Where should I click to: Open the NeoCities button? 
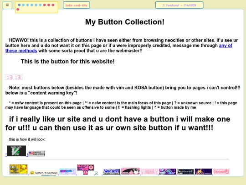pyautogui.click(x=112, y=171)
